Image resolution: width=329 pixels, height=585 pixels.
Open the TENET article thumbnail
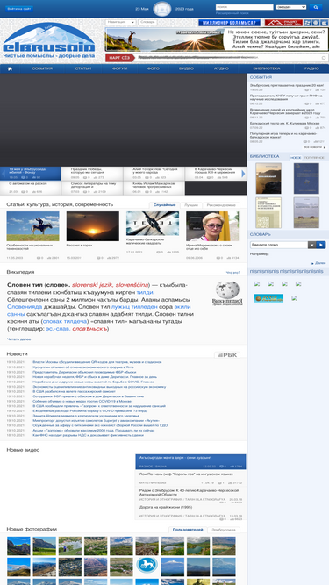tap(153, 224)
